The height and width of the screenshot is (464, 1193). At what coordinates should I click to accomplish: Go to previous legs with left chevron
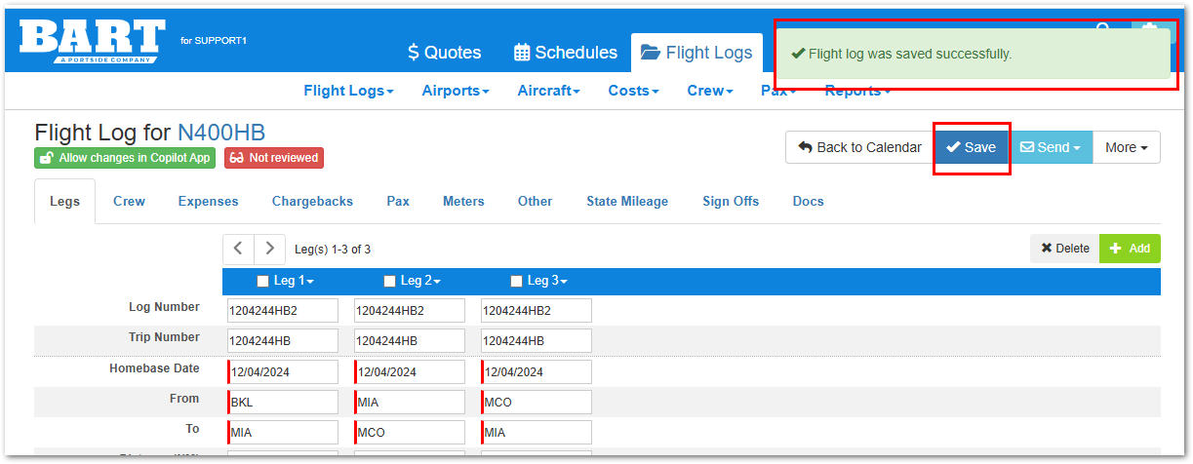(x=238, y=249)
